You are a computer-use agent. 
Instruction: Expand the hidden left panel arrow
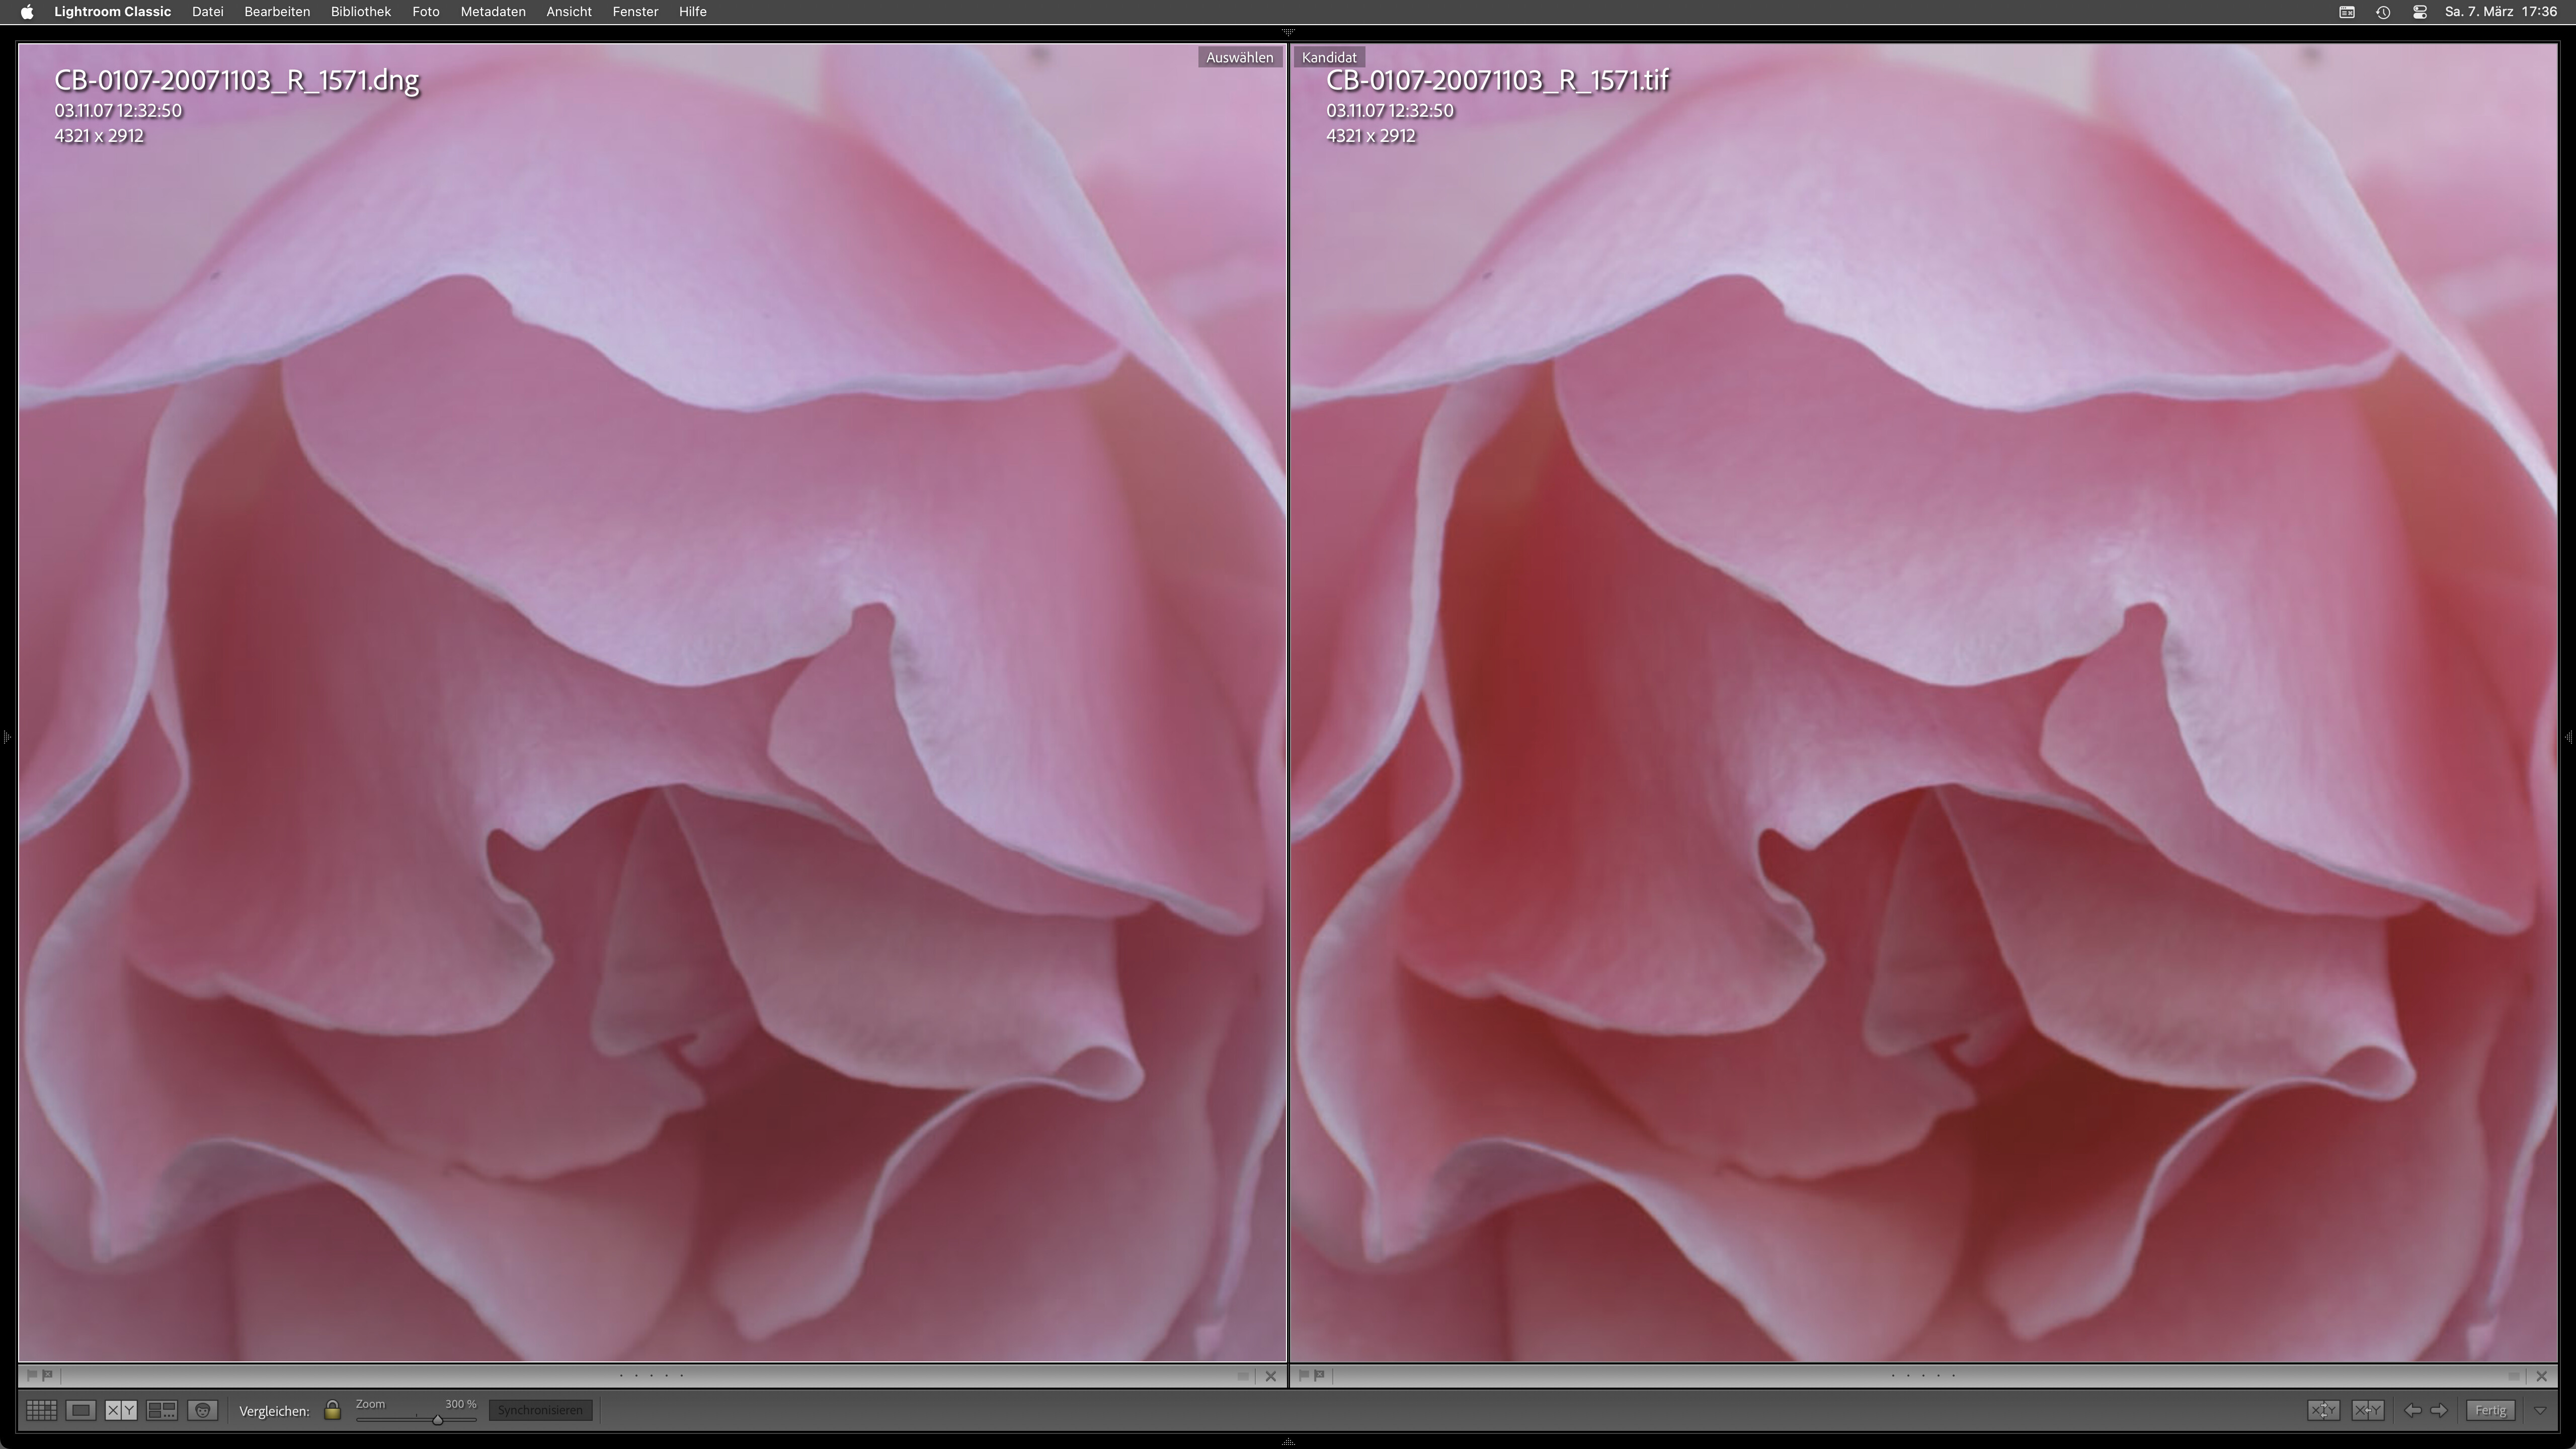(7, 737)
